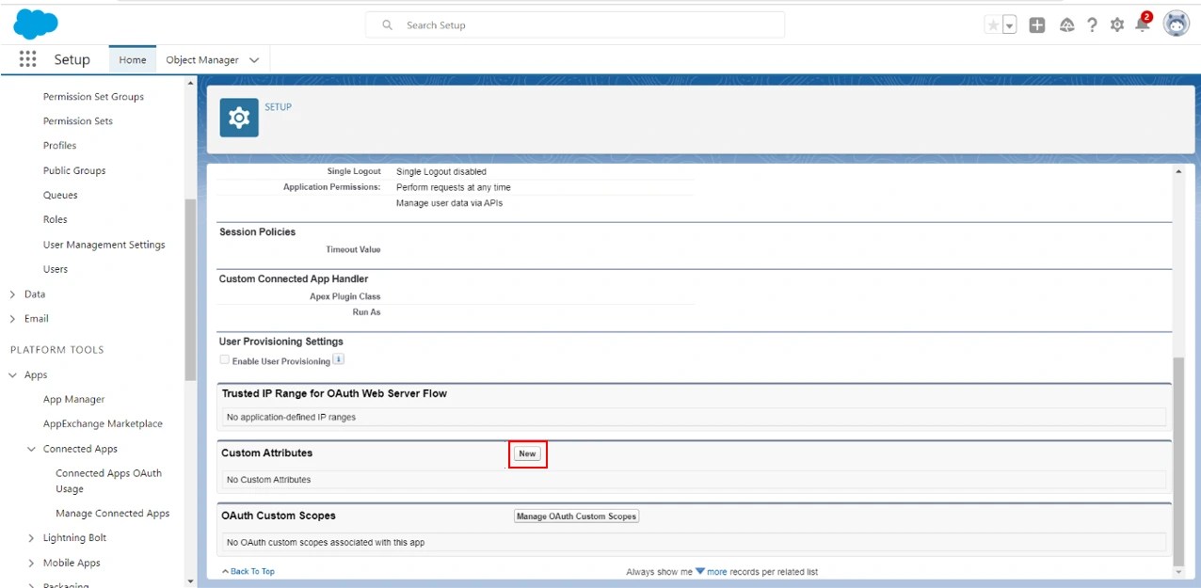The height and width of the screenshot is (588, 1201).
Task: Select the Home tab in Setup
Action: (x=132, y=58)
